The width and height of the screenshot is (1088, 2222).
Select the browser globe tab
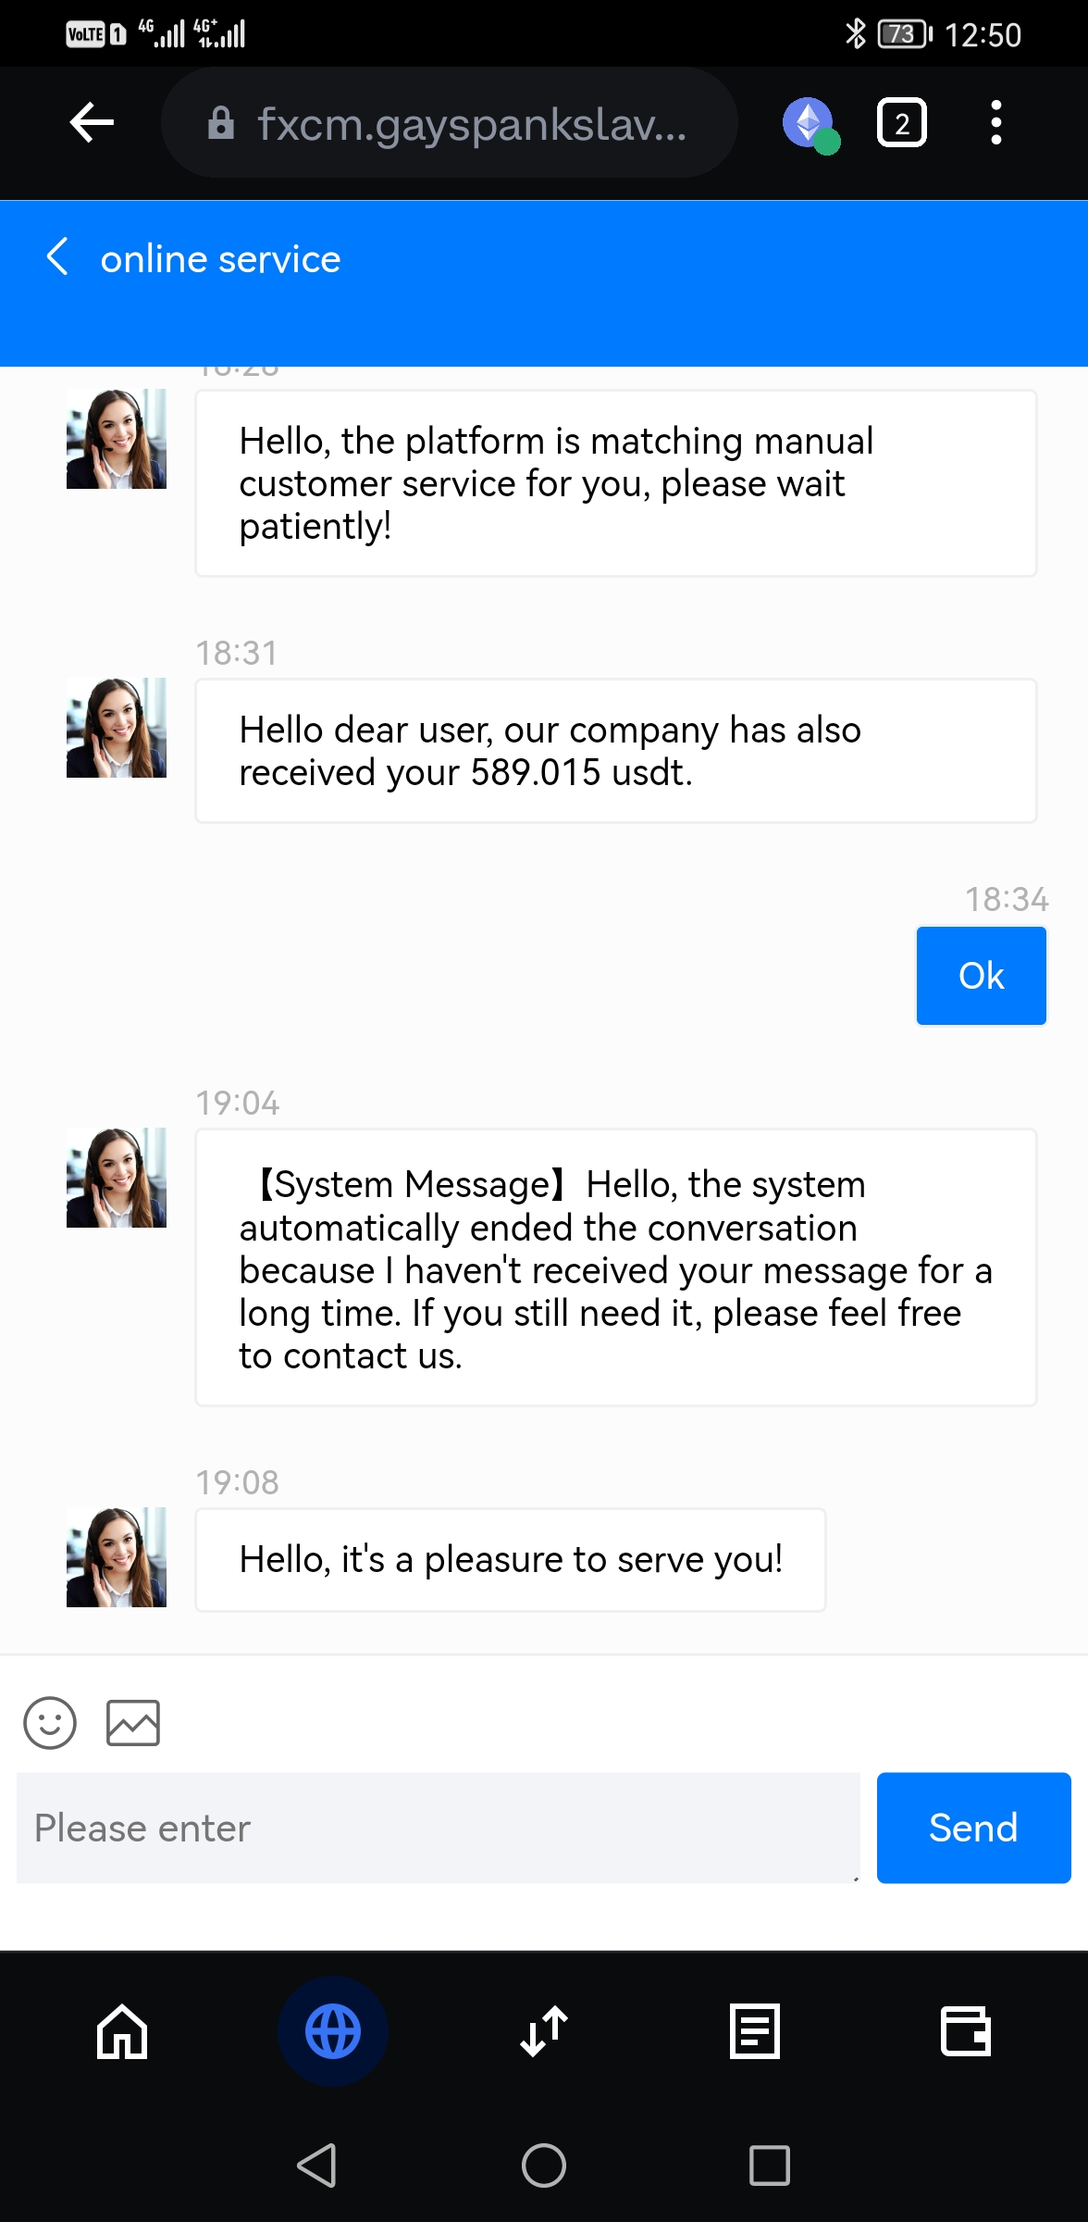[333, 2031]
